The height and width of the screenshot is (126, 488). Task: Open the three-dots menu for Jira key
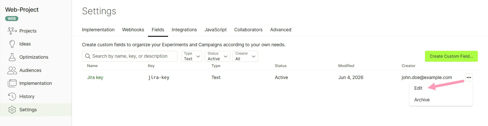pos(469,77)
